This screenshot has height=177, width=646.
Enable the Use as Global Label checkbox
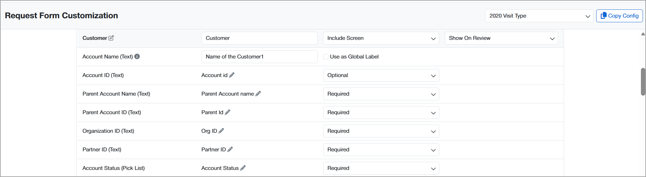326,57
